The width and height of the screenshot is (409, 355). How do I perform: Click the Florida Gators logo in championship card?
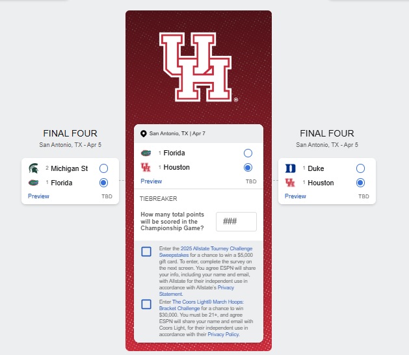(x=146, y=153)
